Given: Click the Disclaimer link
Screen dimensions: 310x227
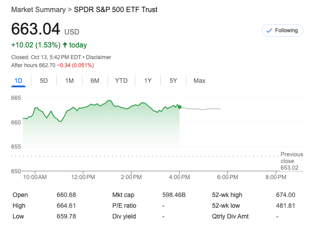Looking at the screenshot, I should (x=99, y=57).
